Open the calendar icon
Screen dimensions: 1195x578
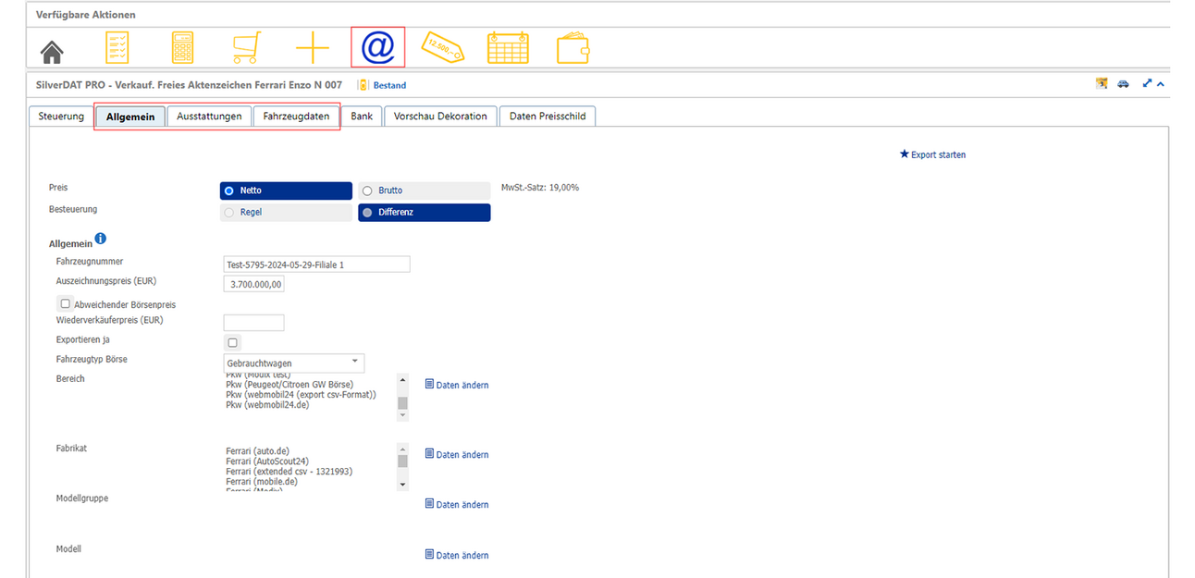tap(508, 48)
